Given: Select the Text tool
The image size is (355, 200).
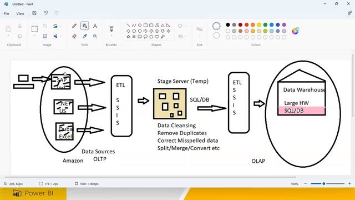Looking at the screenshot, I should pyautogui.click(x=95, y=26).
